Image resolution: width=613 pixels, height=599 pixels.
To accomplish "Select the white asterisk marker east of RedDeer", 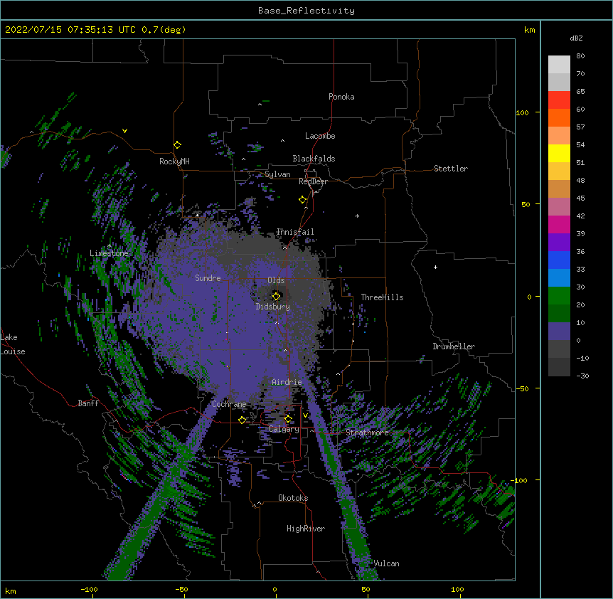I will pyautogui.click(x=357, y=216).
